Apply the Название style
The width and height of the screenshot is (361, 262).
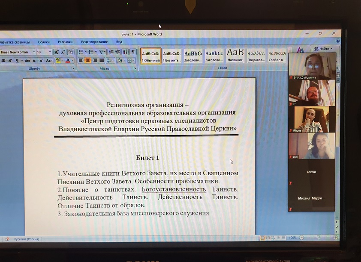click(x=235, y=55)
